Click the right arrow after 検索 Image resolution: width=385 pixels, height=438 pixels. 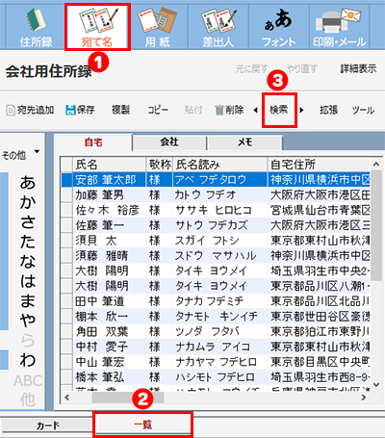301,110
